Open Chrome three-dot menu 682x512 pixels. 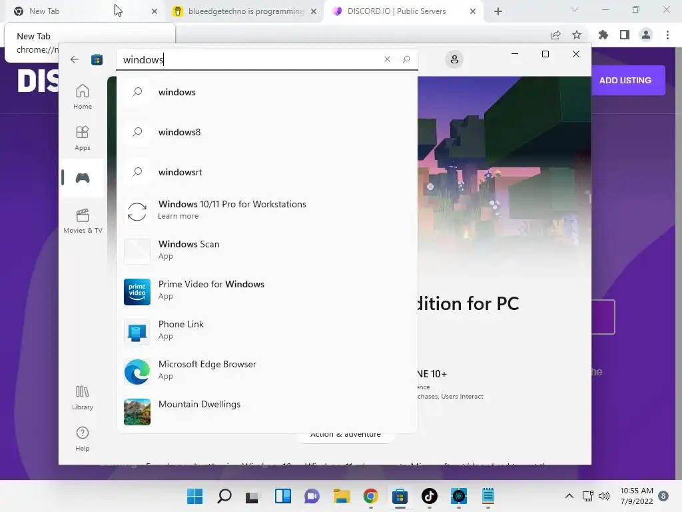click(x=667, y=35)
